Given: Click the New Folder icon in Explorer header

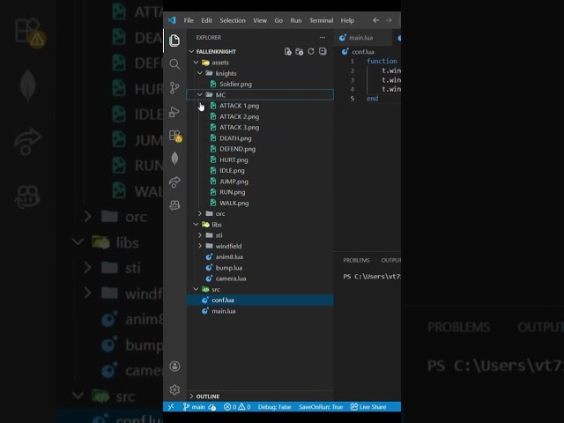Looking at the screenshot, I should click(300, 51).
